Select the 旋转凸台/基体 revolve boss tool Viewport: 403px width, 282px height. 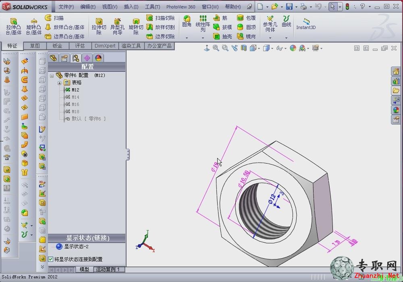pos(34,26)
